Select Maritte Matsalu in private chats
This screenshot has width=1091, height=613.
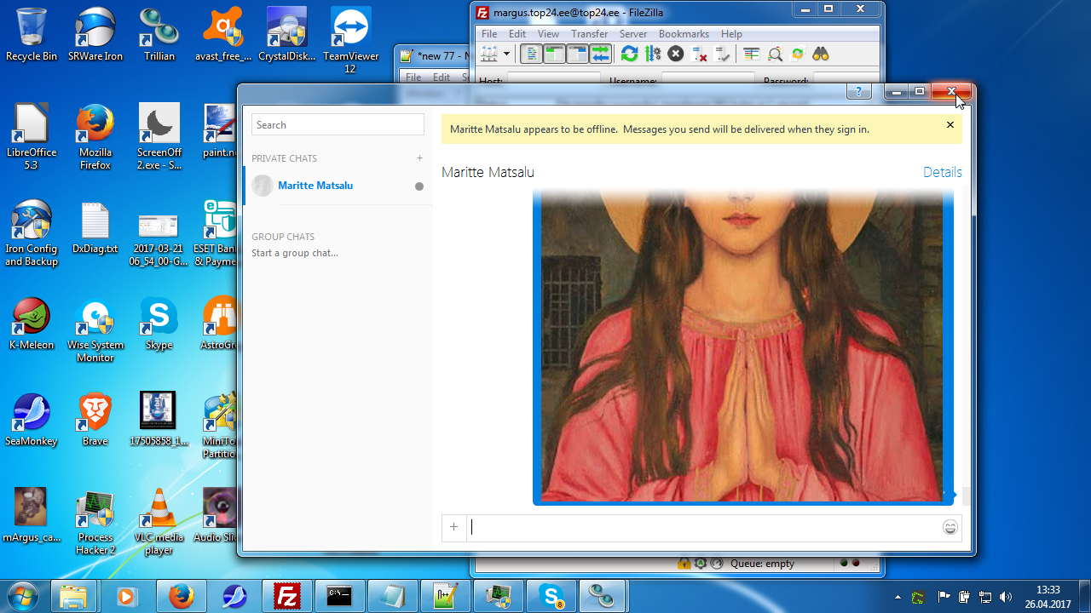(315, 186)
